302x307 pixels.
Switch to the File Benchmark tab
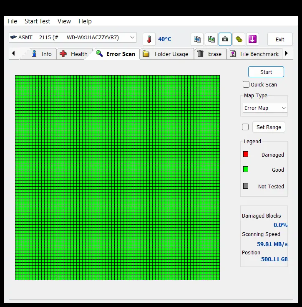coord(254,54)
